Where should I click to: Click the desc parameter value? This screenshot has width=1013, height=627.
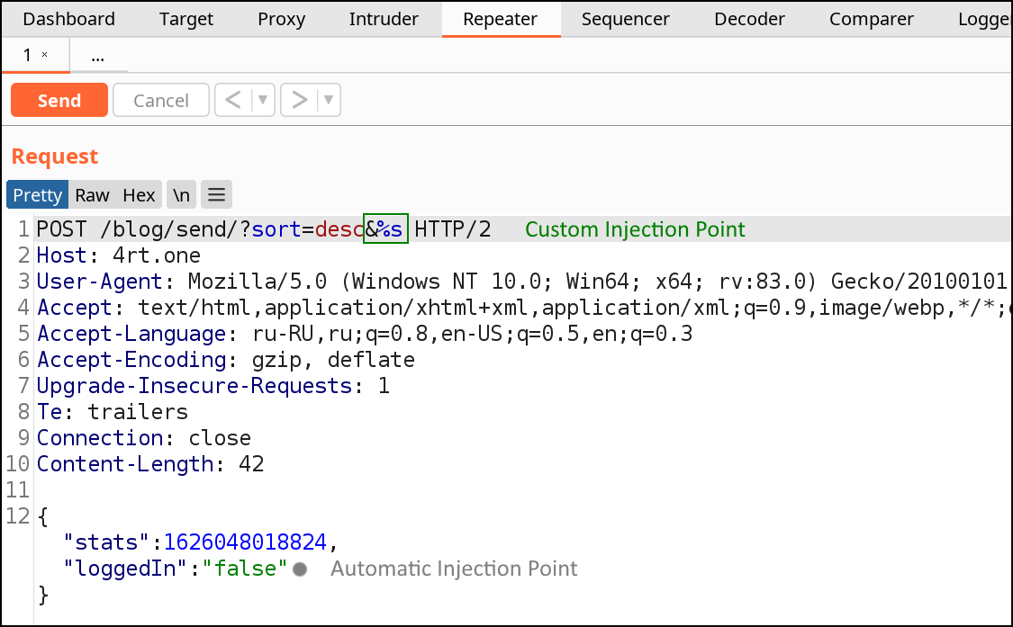click(339, 229)
